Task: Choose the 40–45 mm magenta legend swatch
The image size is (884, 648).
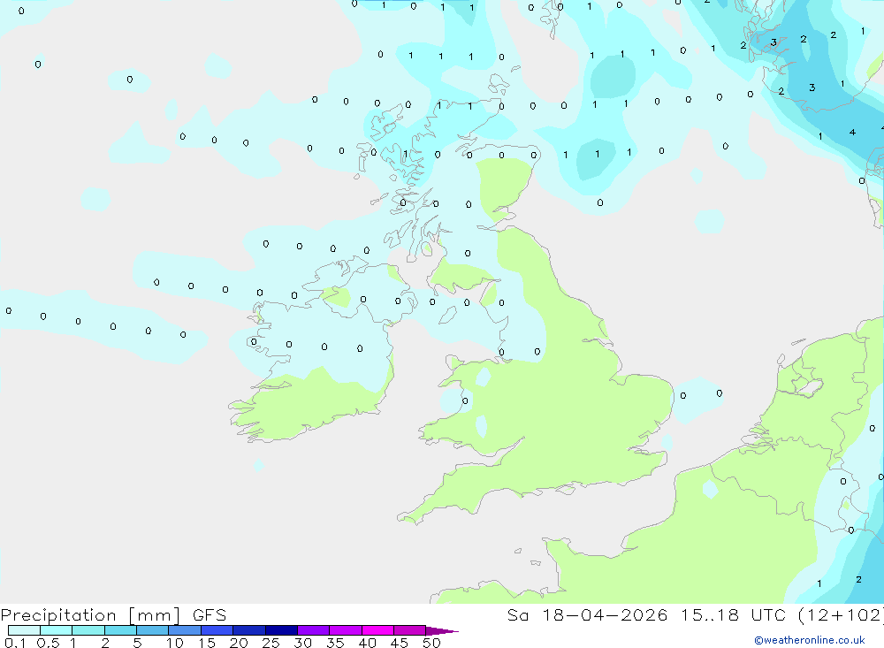Action: click(377, 630)
